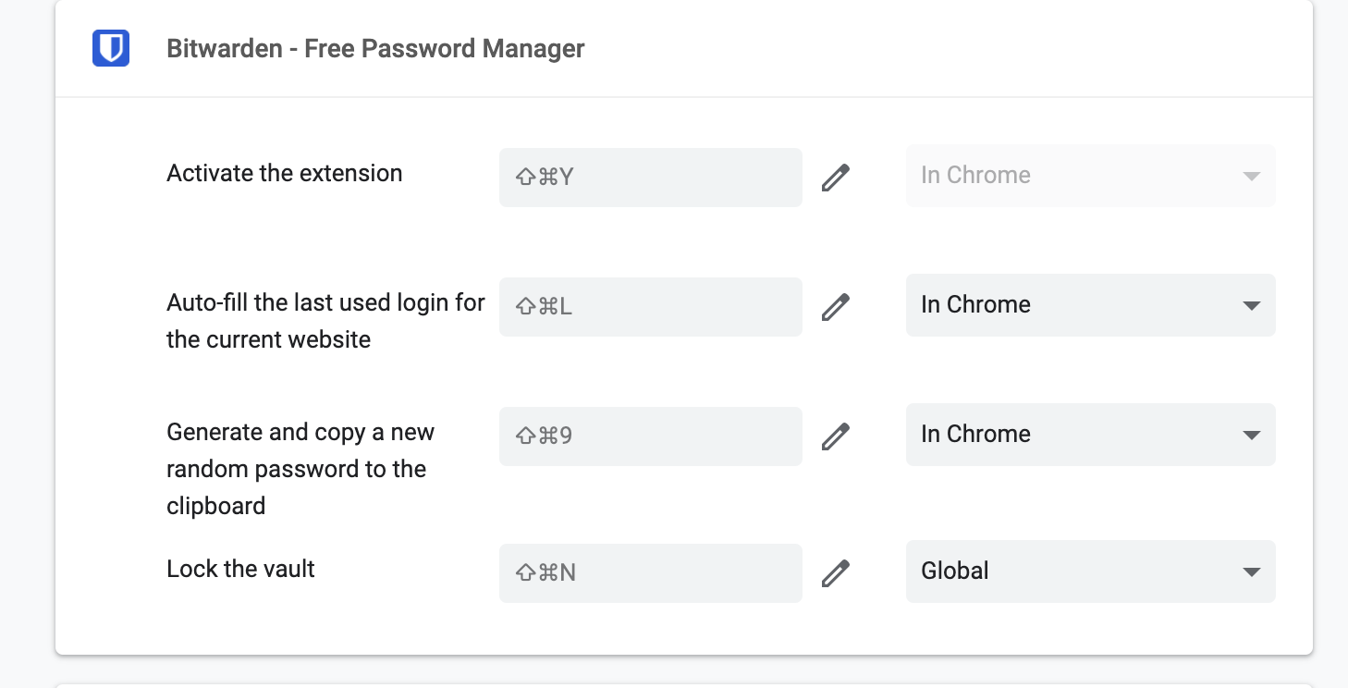Viewport: 1348px width, 688px height.
Task: Click pencil icon for Lock the vault
Action: click(835, 573)
